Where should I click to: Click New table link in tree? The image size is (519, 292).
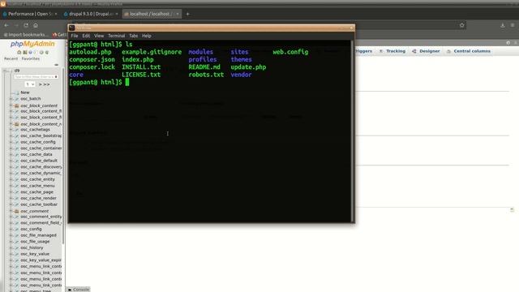pos(25,92)
